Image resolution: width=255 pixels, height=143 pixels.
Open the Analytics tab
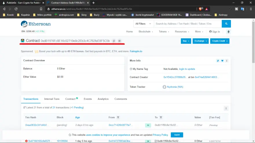point(103,99)
